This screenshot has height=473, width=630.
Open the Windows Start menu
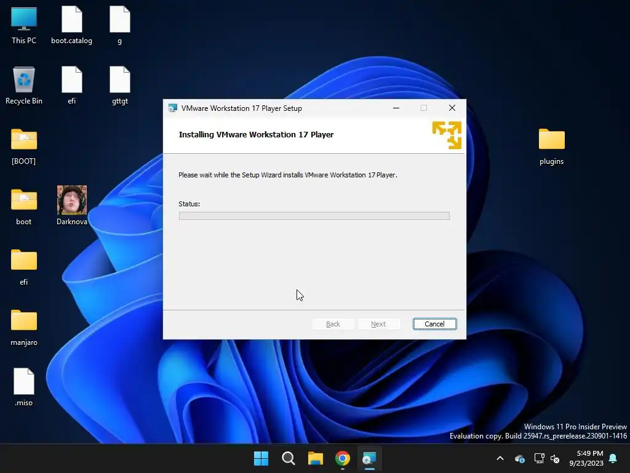tap(261, 458)
